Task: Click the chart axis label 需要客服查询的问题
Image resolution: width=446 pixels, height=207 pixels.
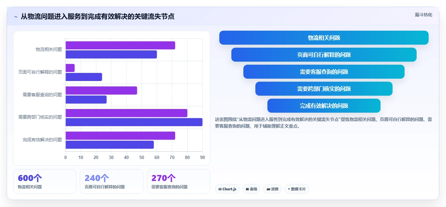Action: tap(42, 95)
